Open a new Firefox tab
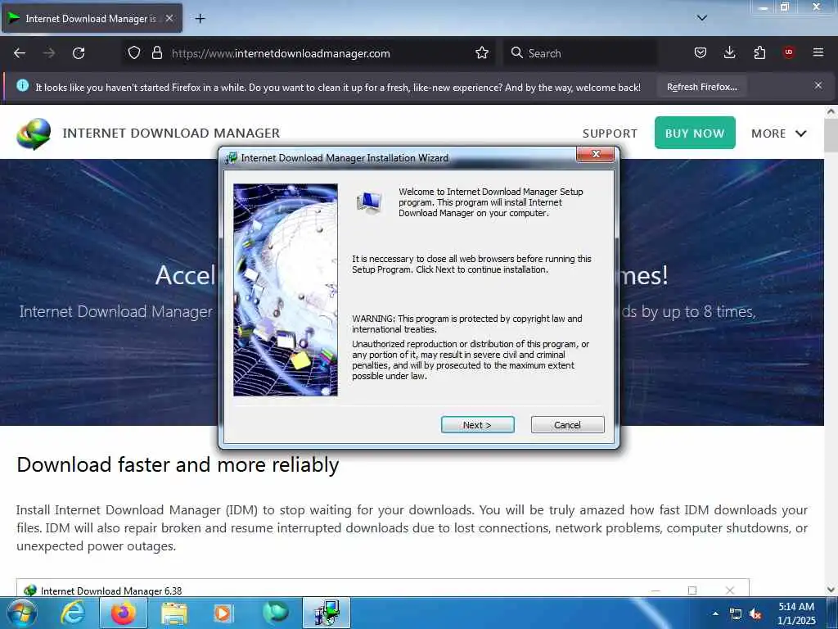This screenshot has width=838, height=629. [x=200, y=19]
